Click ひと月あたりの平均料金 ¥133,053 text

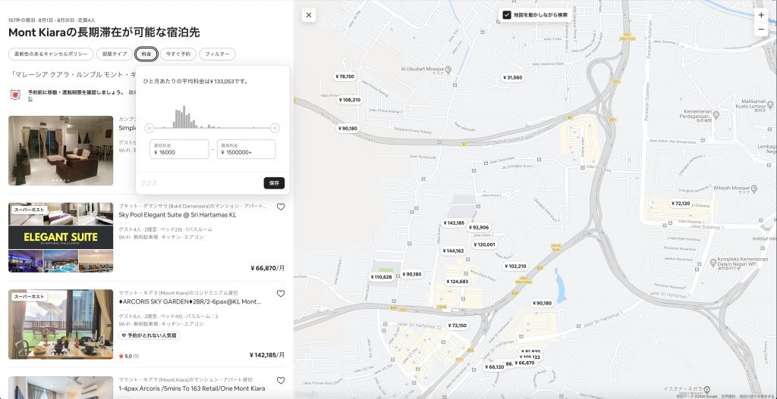coord(196,82)
